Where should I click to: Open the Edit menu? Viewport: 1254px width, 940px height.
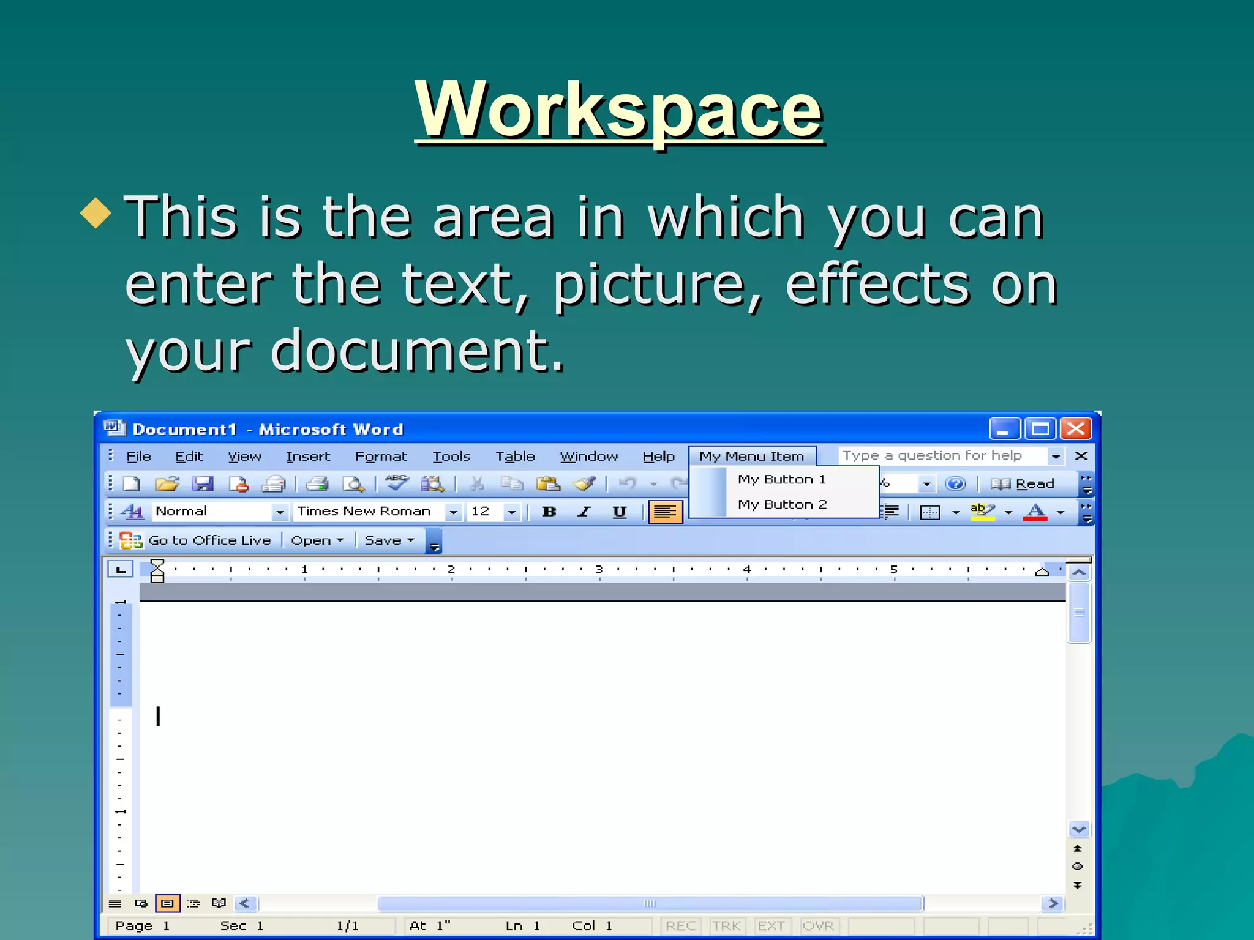(x=189, y=457)
